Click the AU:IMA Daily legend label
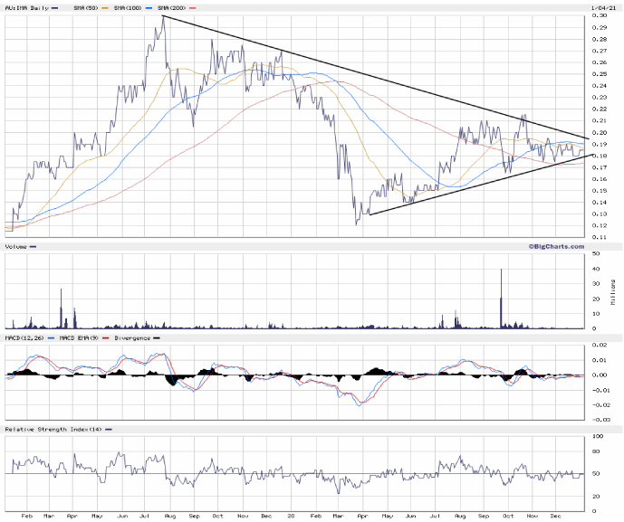 [25, 7]
